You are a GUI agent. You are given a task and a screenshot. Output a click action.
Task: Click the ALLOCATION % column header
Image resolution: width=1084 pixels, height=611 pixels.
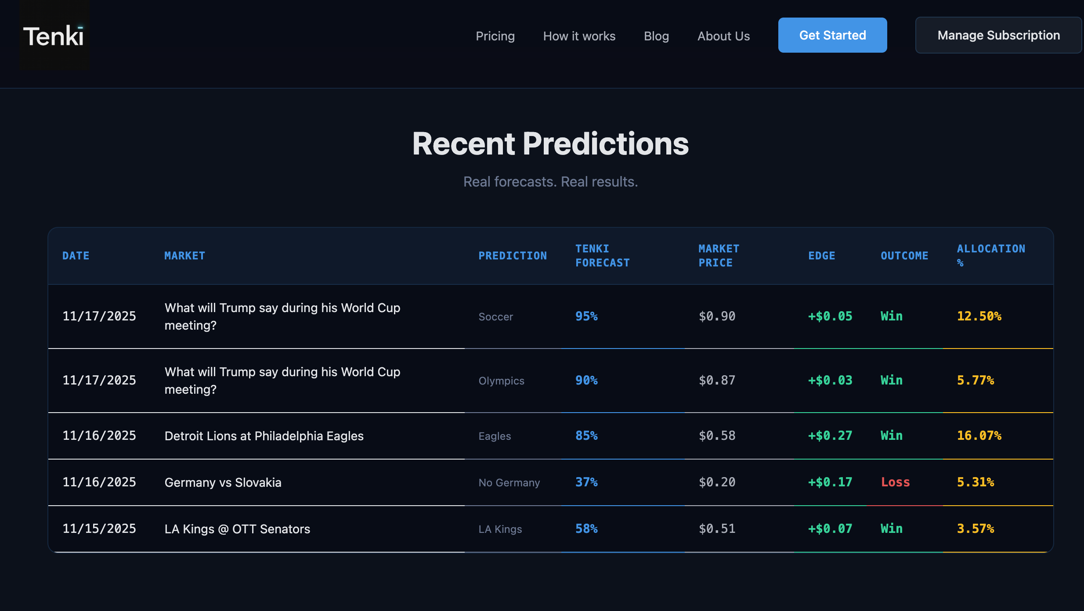pyautogui.click(x=991, y=255)
